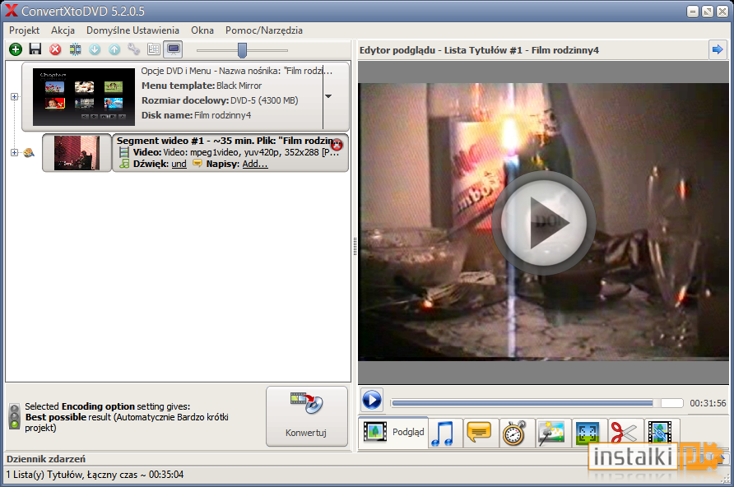Expand the DVD options tree node

click(x=15, y=96)
